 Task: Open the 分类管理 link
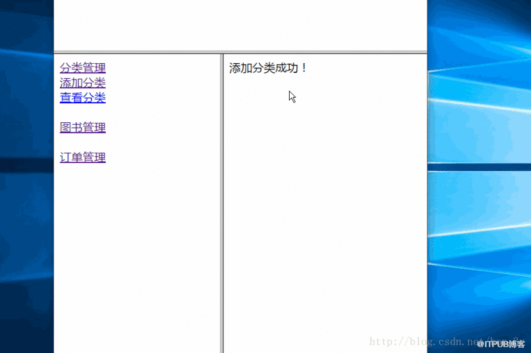click(82, 68)
